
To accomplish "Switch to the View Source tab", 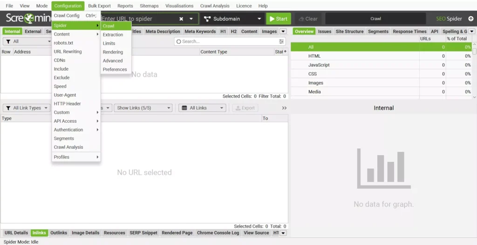I will tap(257, 233).
